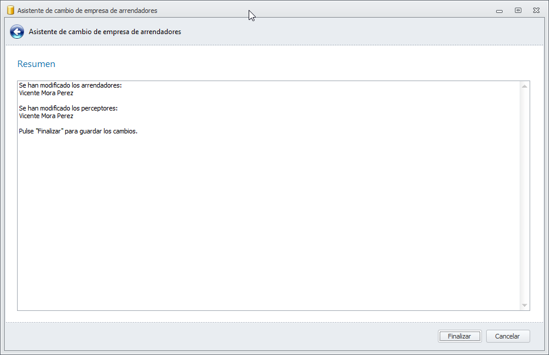
Task: Click scroll down arrow in summary box
Action: point(524,305)
